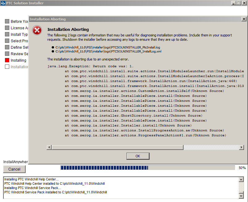Maximize the PTC Solution Installer window

coord(238,3)
